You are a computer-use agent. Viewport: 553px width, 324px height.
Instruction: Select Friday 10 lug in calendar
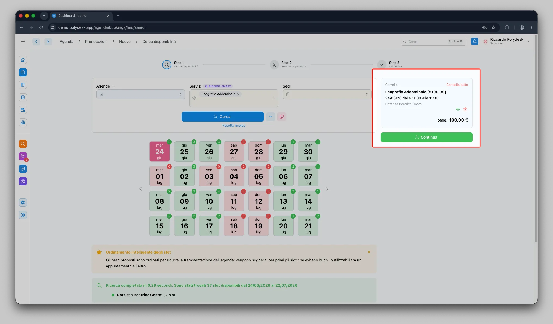pyautogui.click(x=209, y=201)
